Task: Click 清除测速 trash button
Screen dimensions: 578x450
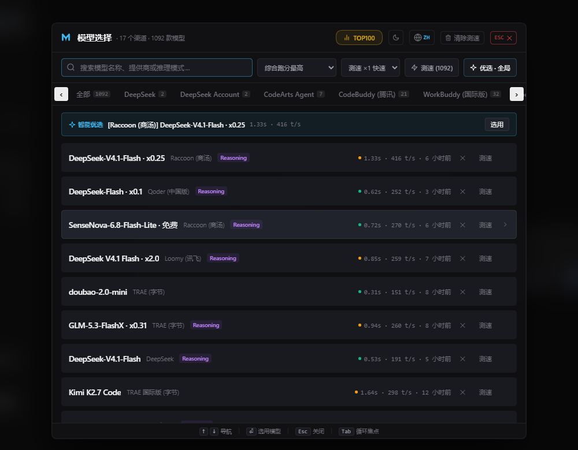Action: (x=462, y=38)
